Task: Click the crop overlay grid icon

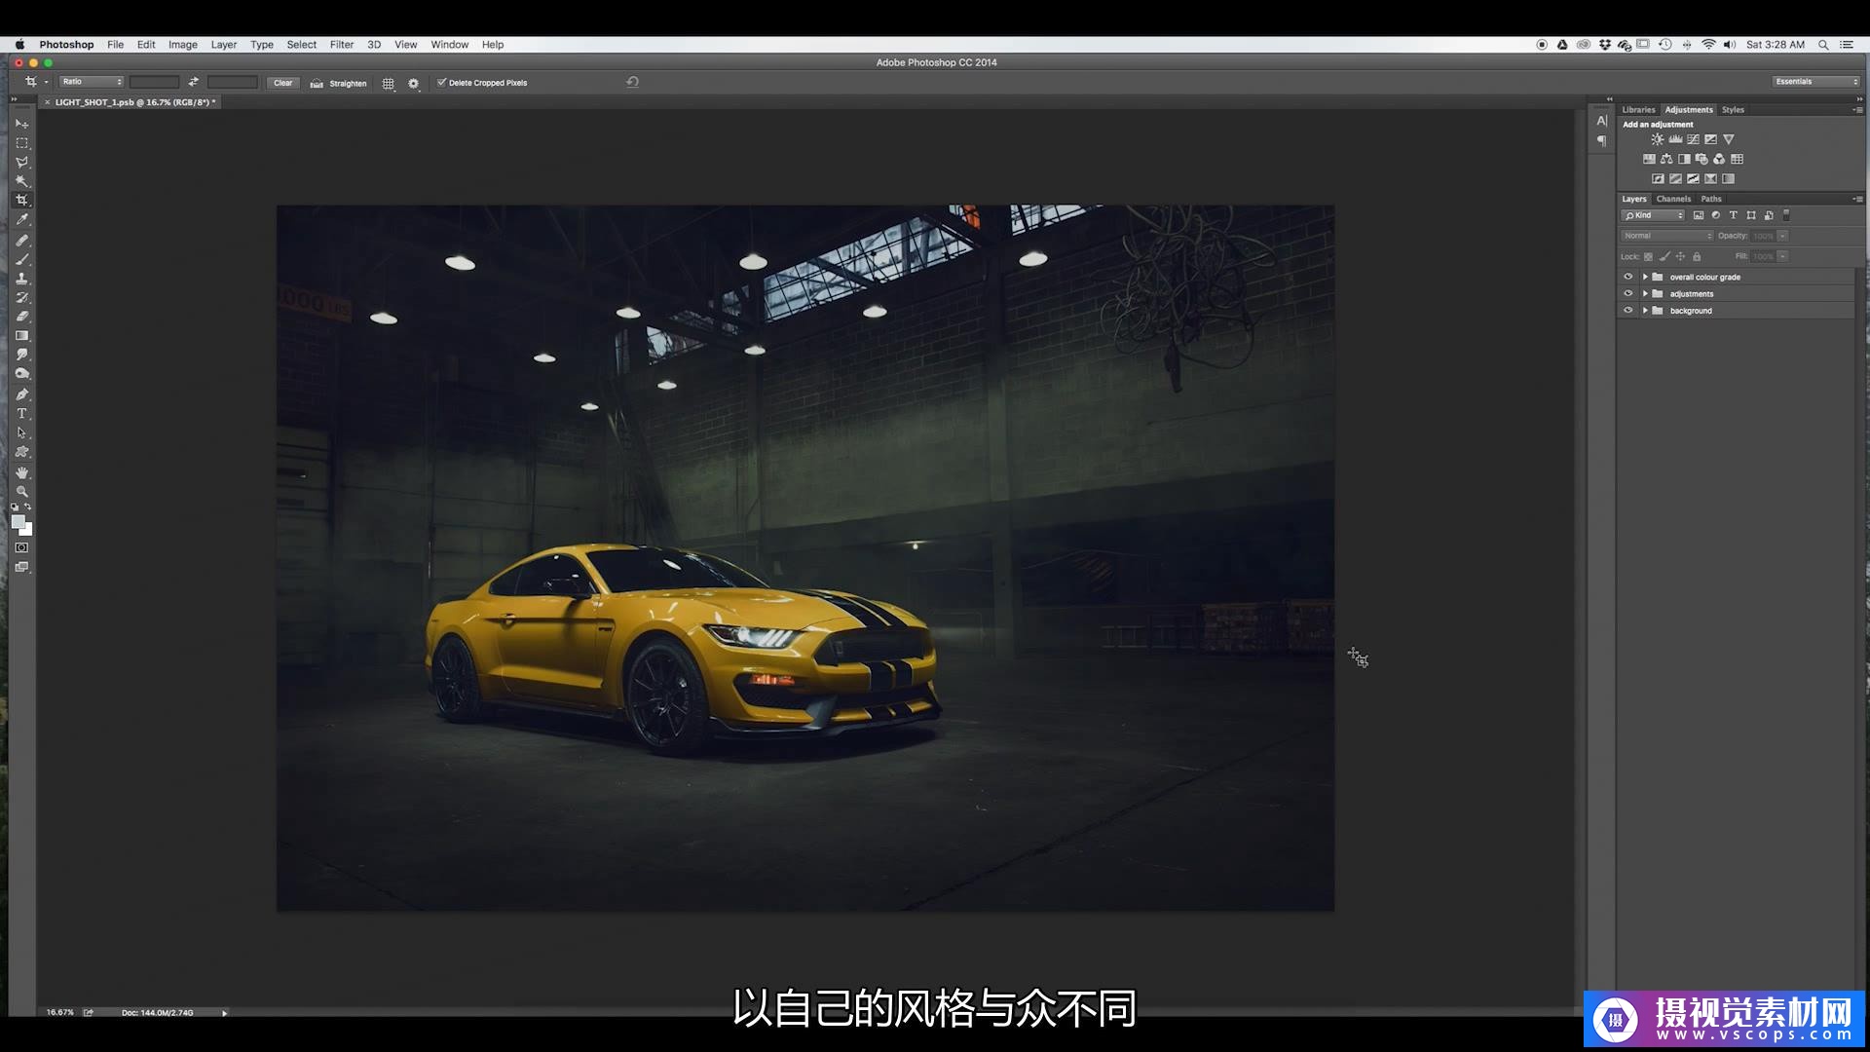Action: click(x=388, y=83)
